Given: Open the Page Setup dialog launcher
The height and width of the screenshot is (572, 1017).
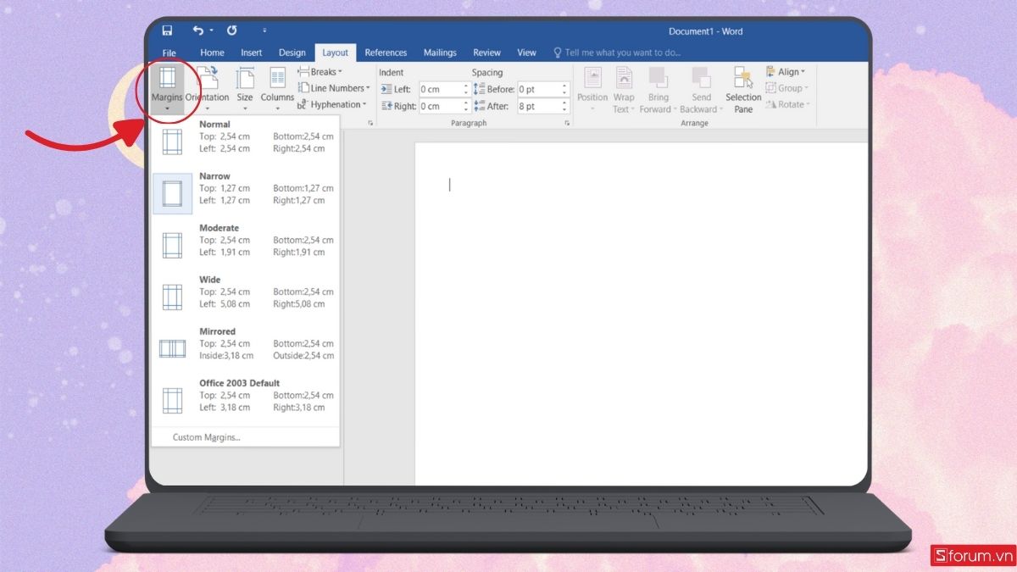Looking at the screenshot, I should click(x=370, y=124).
